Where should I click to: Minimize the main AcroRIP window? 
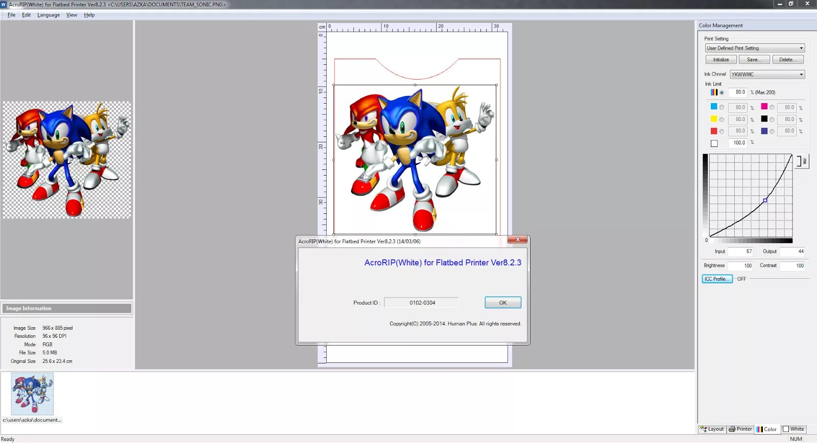coord(780,4)
